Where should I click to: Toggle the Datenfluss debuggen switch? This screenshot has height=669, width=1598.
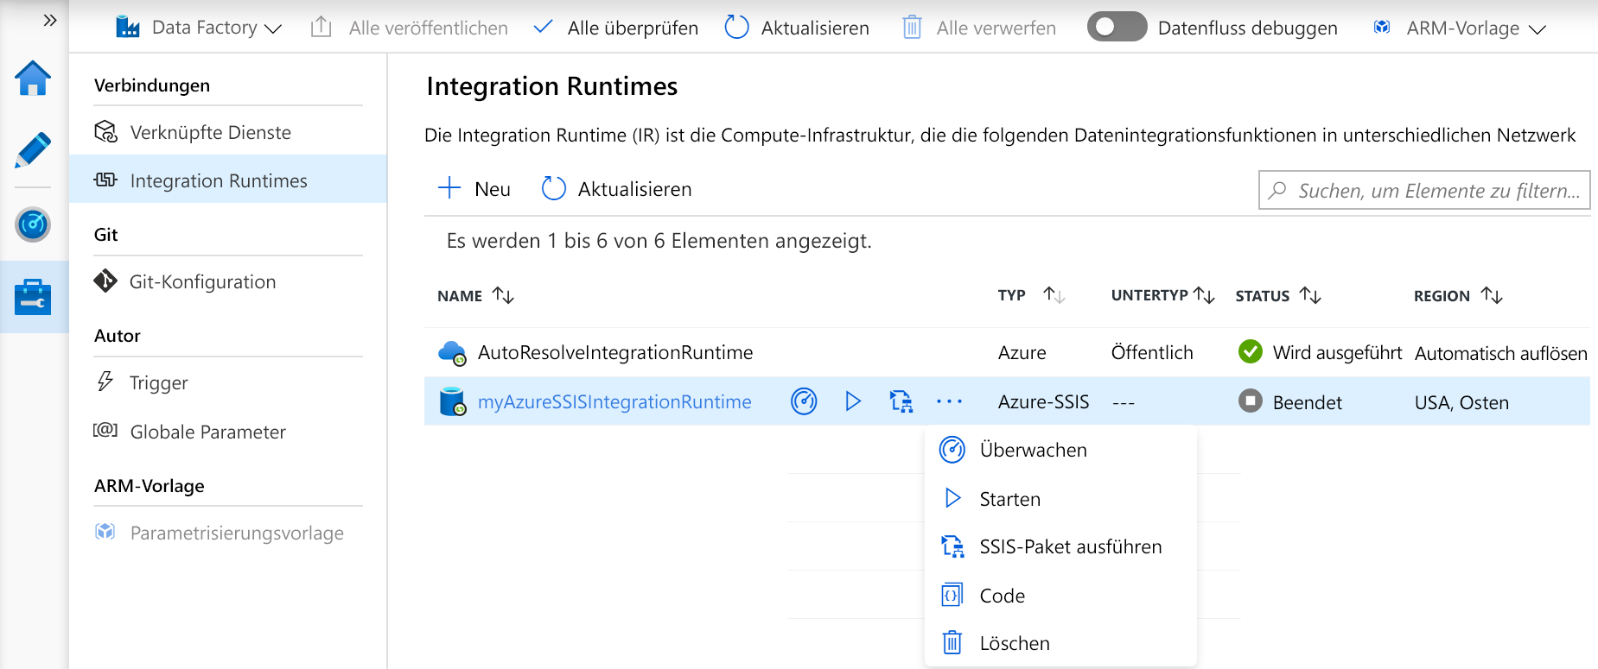pyautogui.click(x=1117, y=27)
